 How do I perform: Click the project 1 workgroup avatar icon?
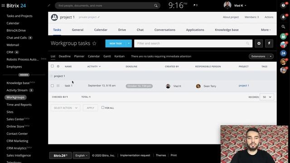(54, 17)
